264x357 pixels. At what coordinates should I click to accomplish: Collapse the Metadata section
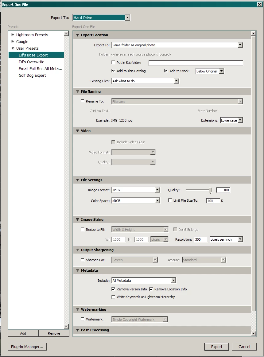(77, 270)
